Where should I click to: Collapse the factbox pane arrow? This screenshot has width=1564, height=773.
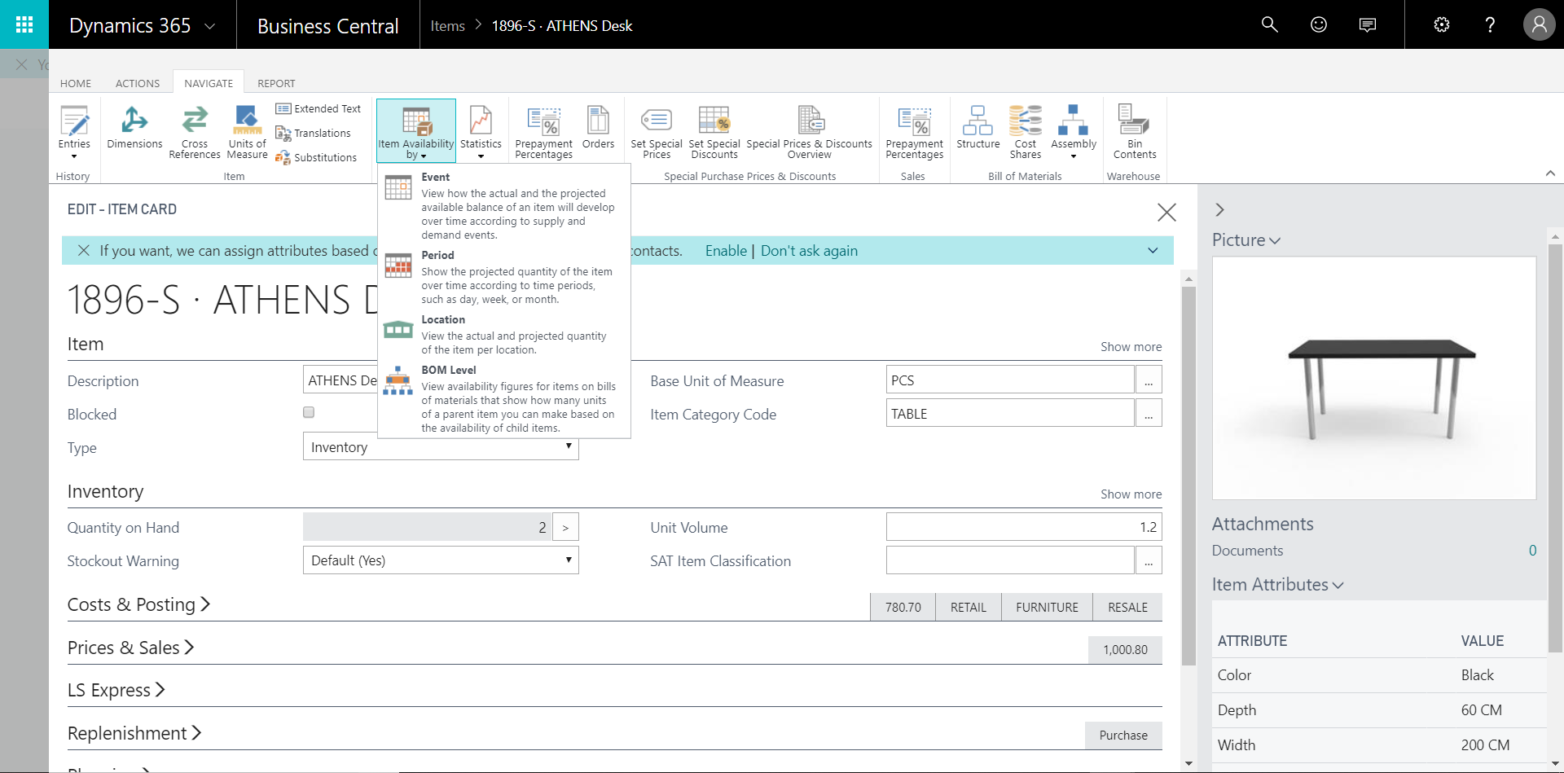pos(1219,209)
